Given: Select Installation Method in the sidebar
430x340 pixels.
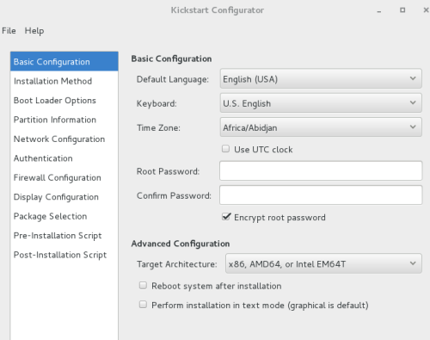Looking at the screenshot, I should [64, 81].
